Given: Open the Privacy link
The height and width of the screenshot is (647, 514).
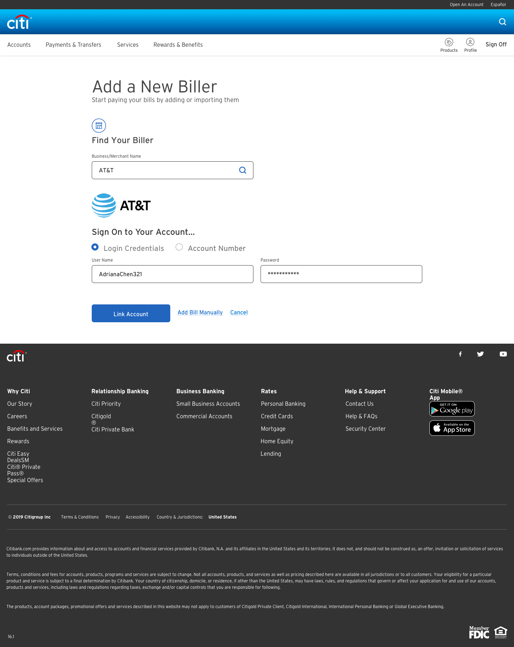Looking at the screenshot, I should point(113,517).
